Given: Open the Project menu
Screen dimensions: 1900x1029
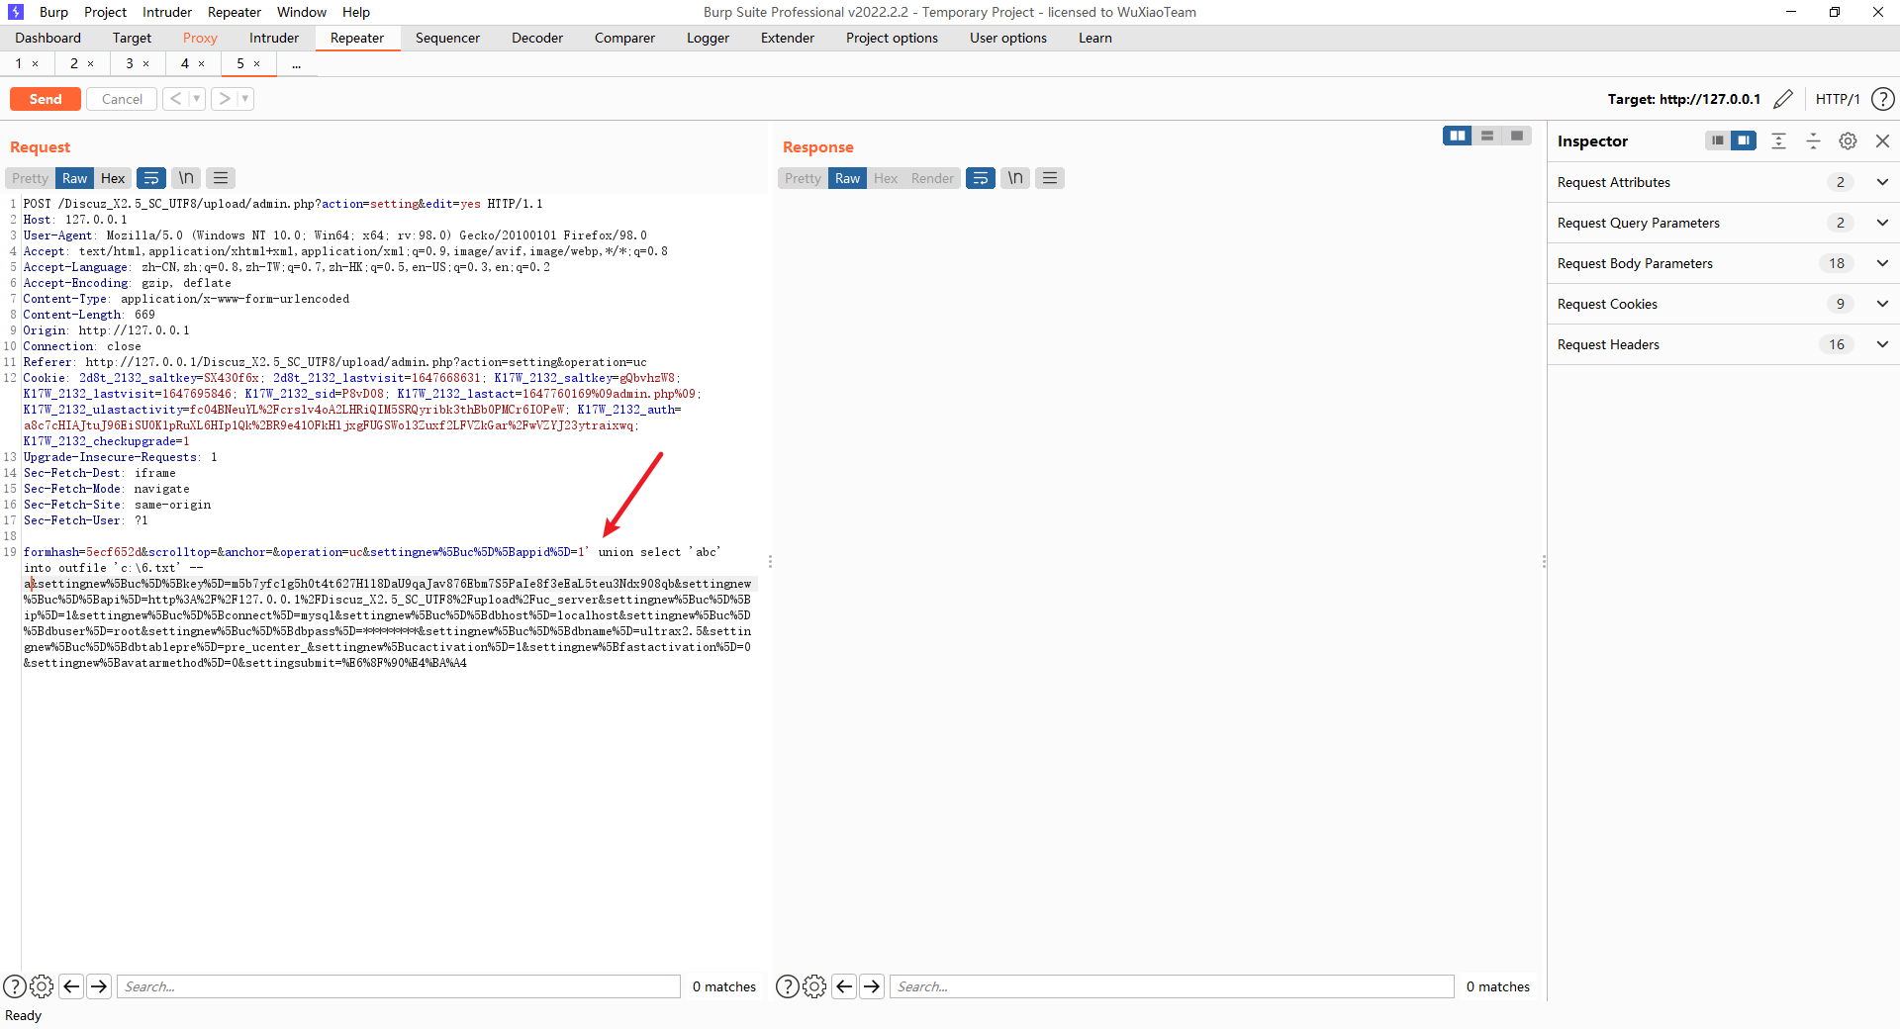Looking at the screenshot, I should pos(105,12).
